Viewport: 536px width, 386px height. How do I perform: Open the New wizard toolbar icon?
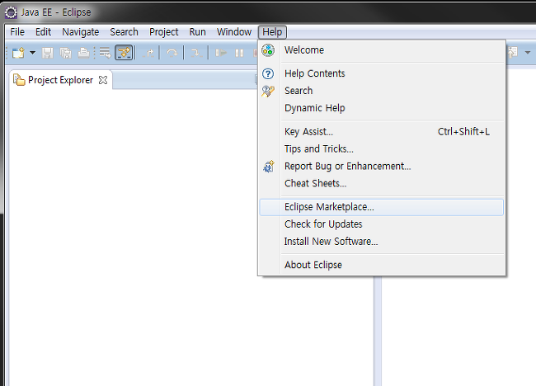coord(18,53)
